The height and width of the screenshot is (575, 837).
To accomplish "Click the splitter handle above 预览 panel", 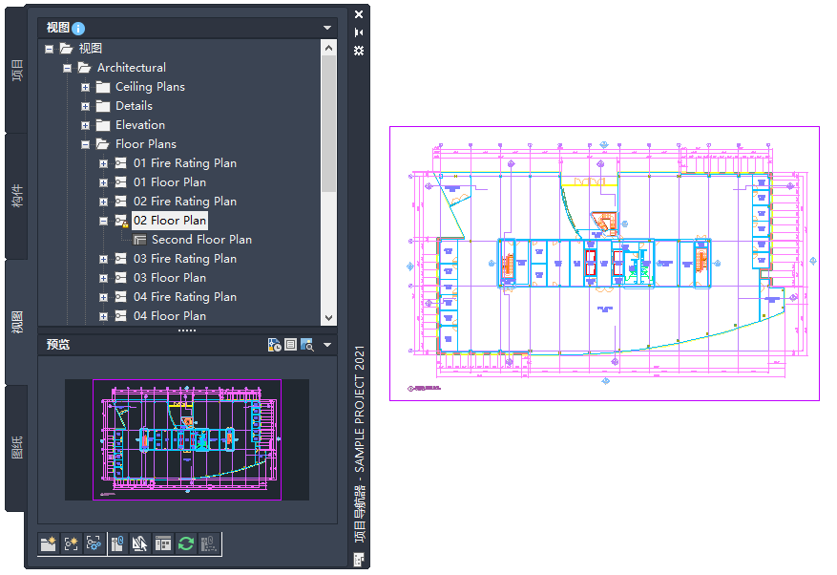I will click(x=187, y=330).
